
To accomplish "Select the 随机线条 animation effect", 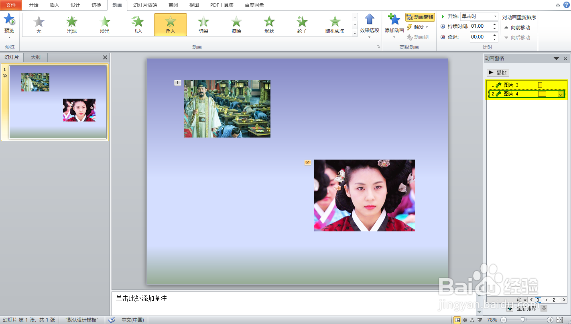I will [x=335, y=24].
